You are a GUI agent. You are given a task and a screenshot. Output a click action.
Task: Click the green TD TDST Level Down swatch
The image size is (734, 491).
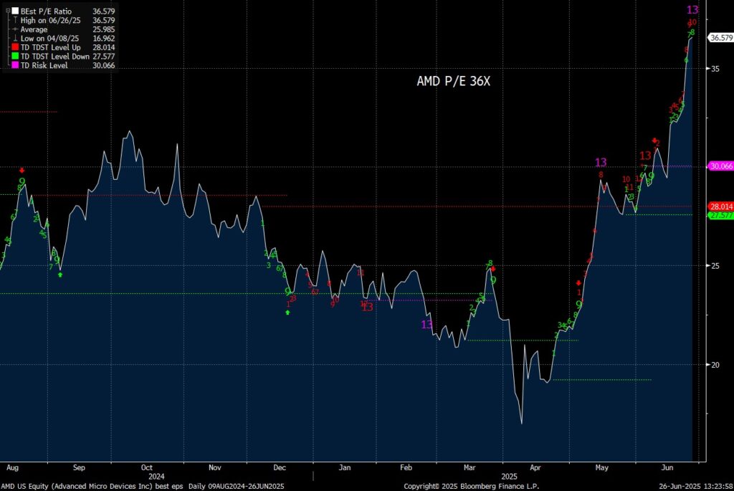pyautogui.click(x=16, y=56)
